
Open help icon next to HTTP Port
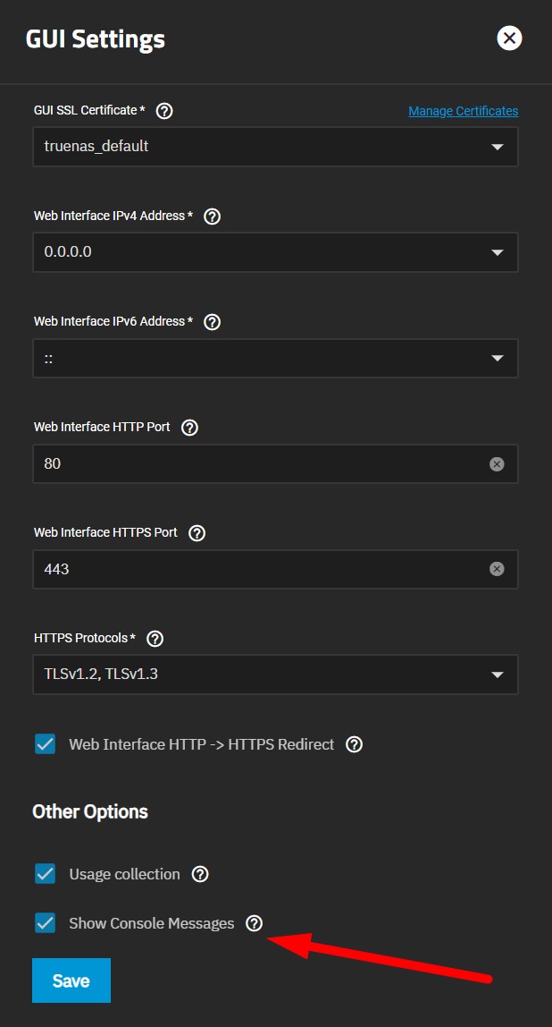point(189,428)
